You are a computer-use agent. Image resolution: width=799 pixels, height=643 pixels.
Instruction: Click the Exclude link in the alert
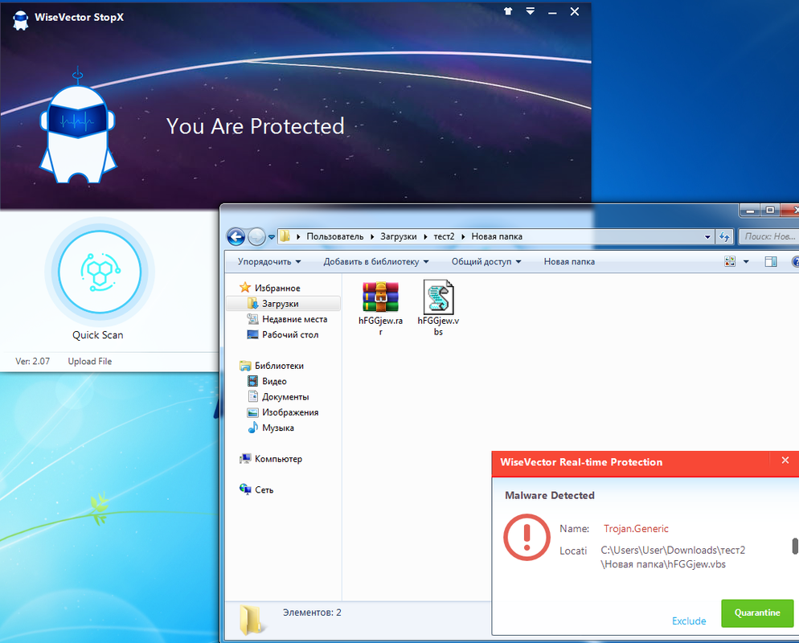[x=689, y=621]
